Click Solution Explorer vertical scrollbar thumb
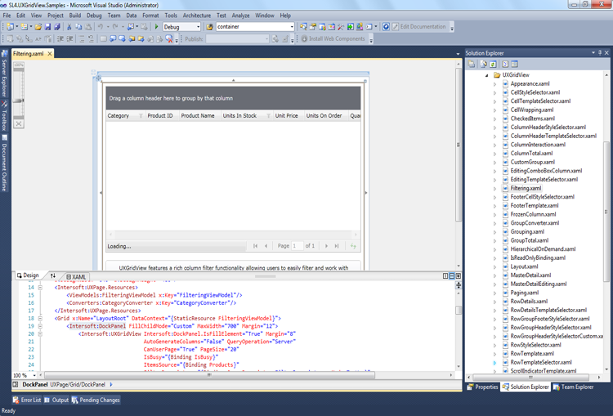 point(606,211)
